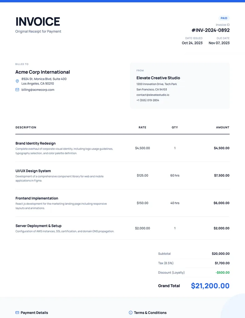Click the Invoice ID label

[x=223, y=25]
